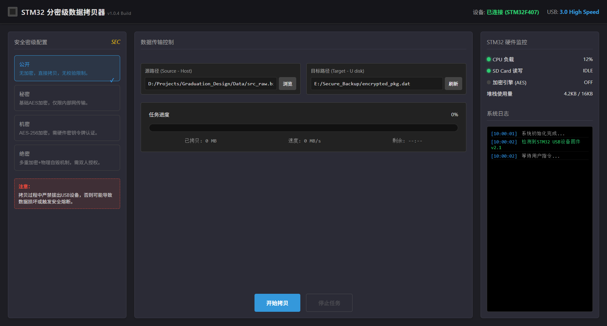Start copying with 开始拷贝 button
The height and width of the screenshot is (326, 607).
click(x=277, y=303)
